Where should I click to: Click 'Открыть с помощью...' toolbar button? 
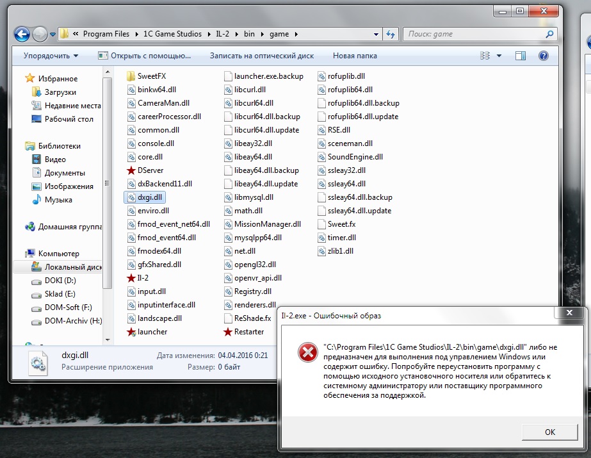click(x=144, y=56)
